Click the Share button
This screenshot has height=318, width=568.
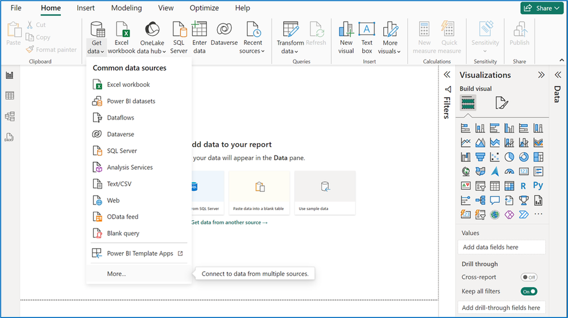(x=542, y=8)
